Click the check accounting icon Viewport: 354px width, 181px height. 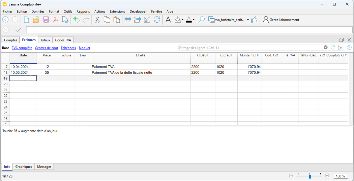[147, 20]
